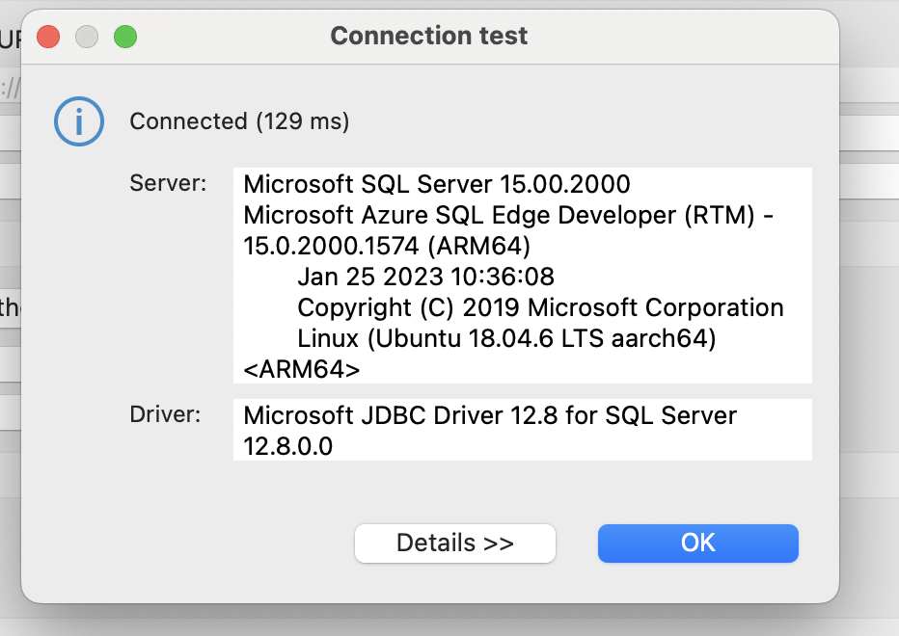
Task: Click the gray minimize window button
Action: coord(87,38)
